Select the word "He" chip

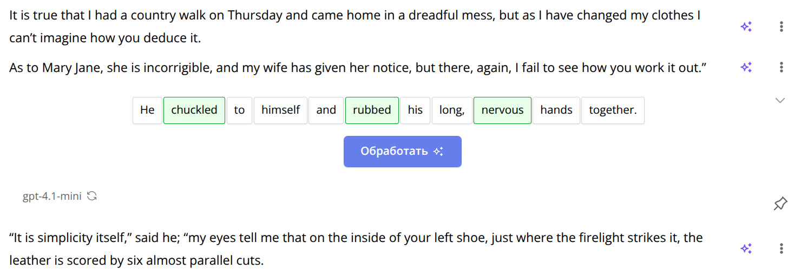click(x=147, y=110)
